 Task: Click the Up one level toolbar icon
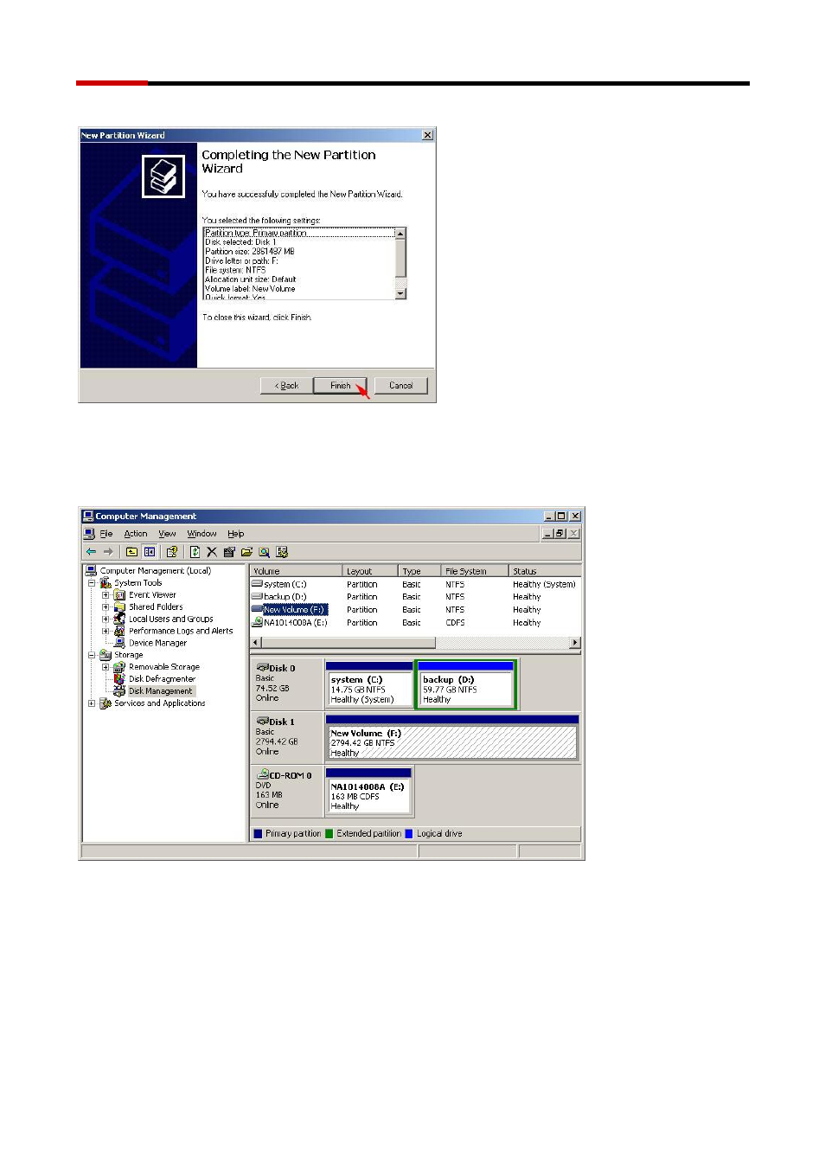[131, 552]
